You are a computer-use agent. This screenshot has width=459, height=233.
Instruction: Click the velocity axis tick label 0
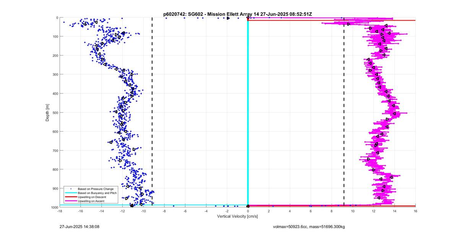pyautogui.click(x=248, y=211)
